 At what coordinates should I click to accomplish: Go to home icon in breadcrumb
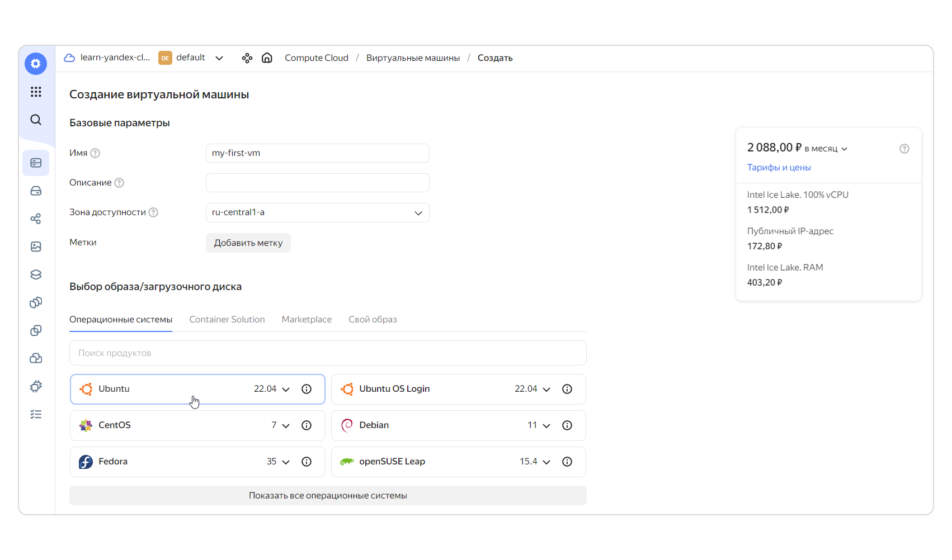coord(267,58)
